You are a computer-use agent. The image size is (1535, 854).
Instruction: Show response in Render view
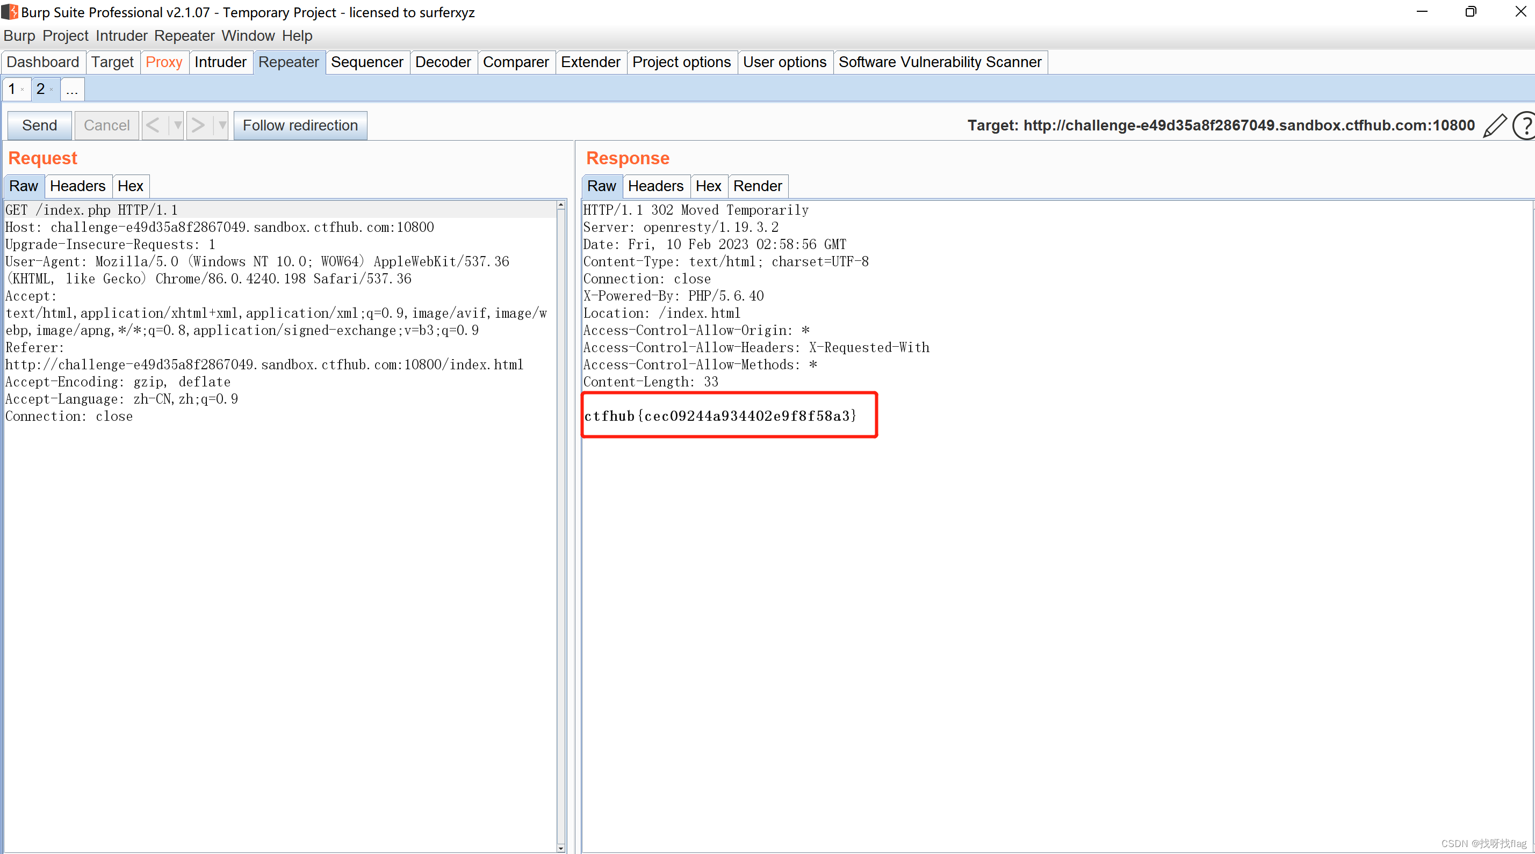[x=757, y=186]
